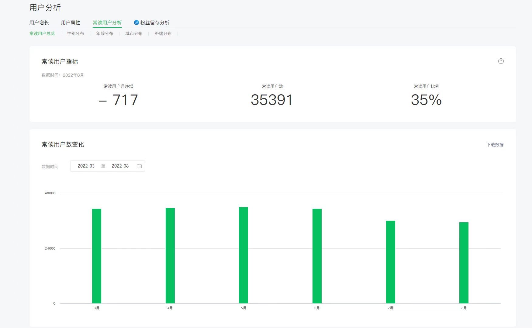This screenshot has height=328, width=532.
Task: Click the green bar for 3月
Action: point(97,256)
